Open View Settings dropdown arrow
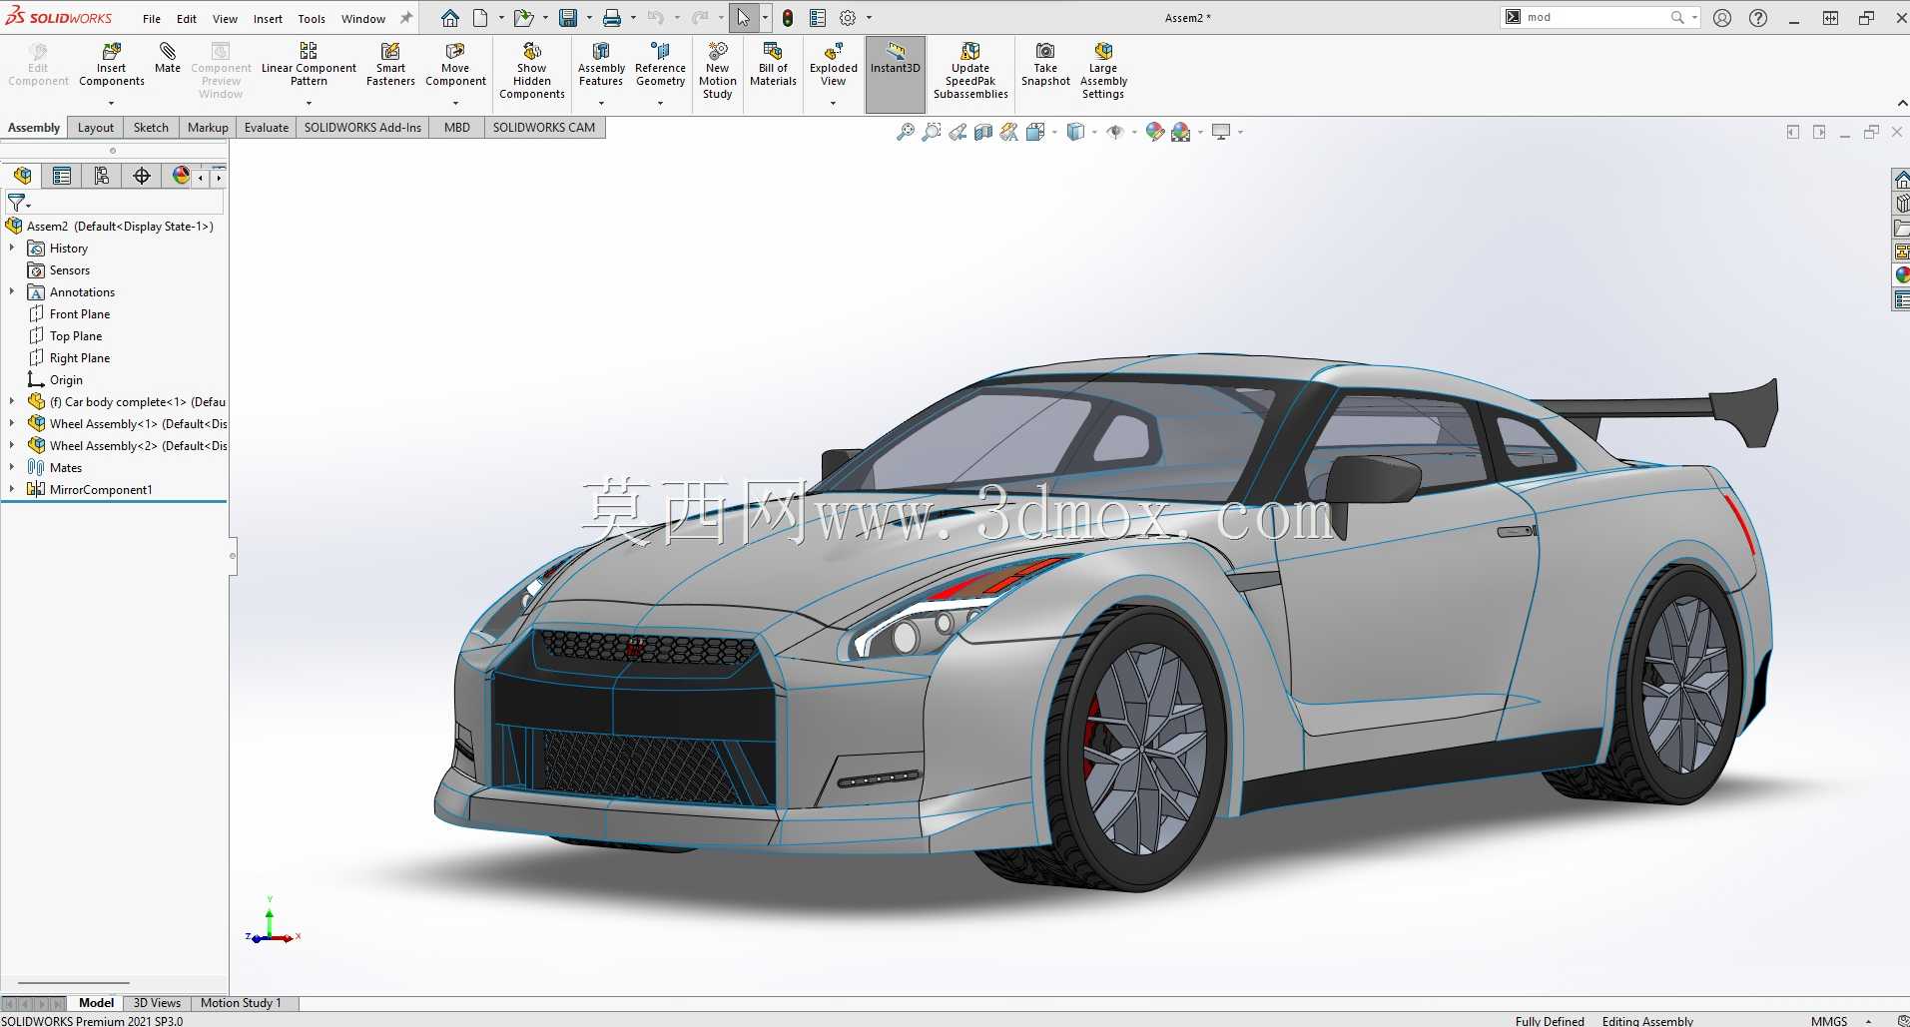This screenshot has height=1027, width=1910. coord(1240,132)
